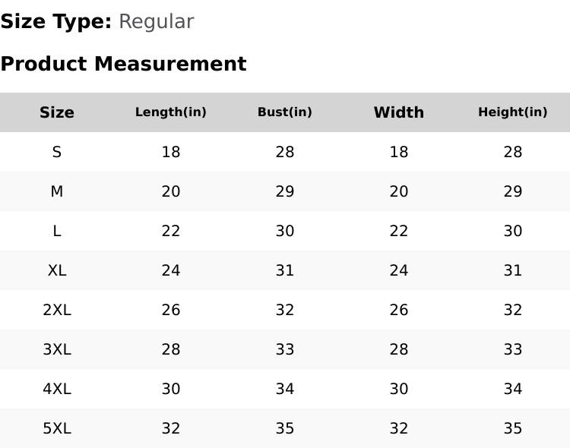Select the 3XL size row label
Screen dimensions: 570x448
(57, 349)
